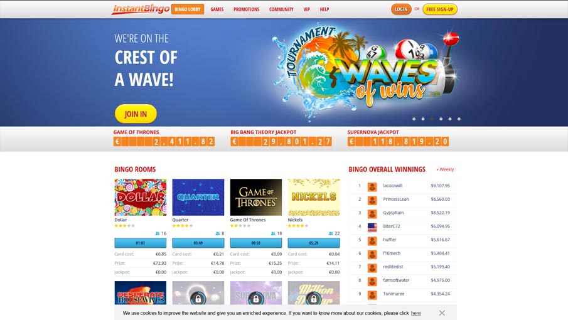Click the players icon in Dollar room
The width and height of the screenshot is (568, 320).
point(157,233)
